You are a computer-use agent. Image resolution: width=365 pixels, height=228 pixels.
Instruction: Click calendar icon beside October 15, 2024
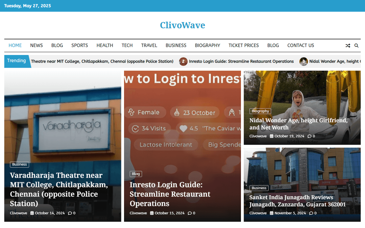(x=152, y=213)
